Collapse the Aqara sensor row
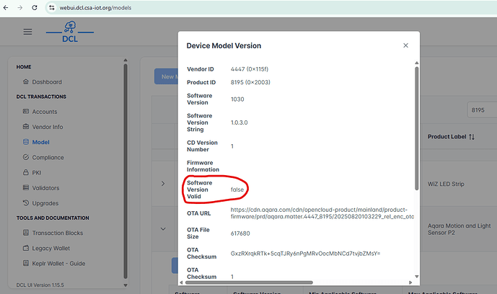 coord(164,230)
